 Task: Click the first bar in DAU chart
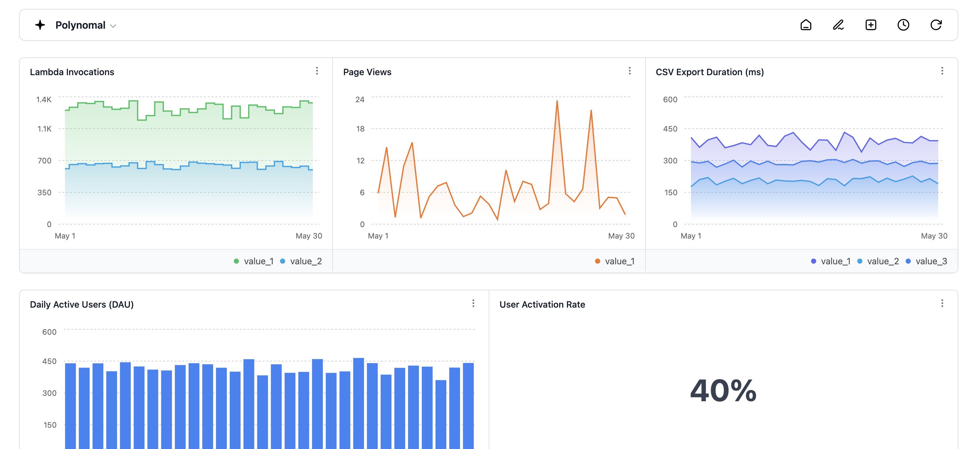[x=70, y=406]
